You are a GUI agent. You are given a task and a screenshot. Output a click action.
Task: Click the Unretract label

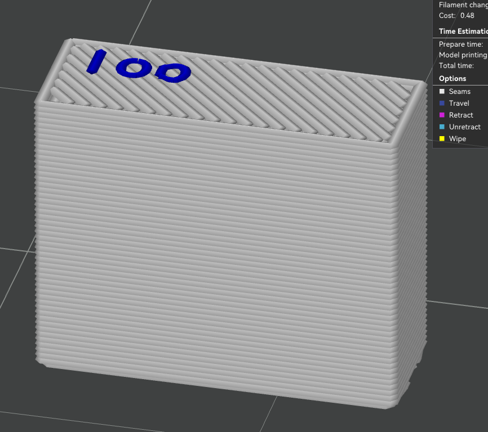(x=465, y=127)
